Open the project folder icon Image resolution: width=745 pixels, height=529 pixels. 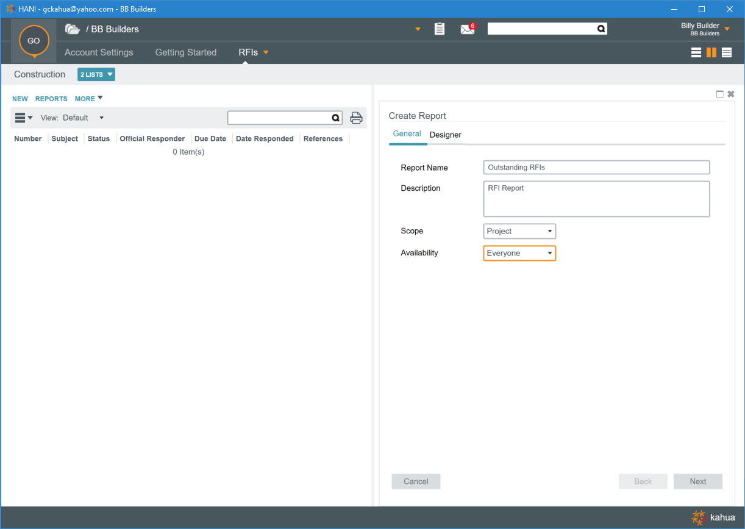point(73,29)
